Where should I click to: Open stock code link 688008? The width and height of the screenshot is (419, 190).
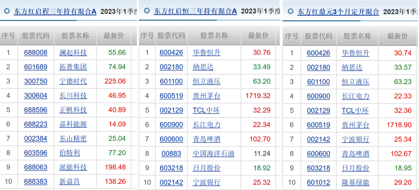pos(36,52)
